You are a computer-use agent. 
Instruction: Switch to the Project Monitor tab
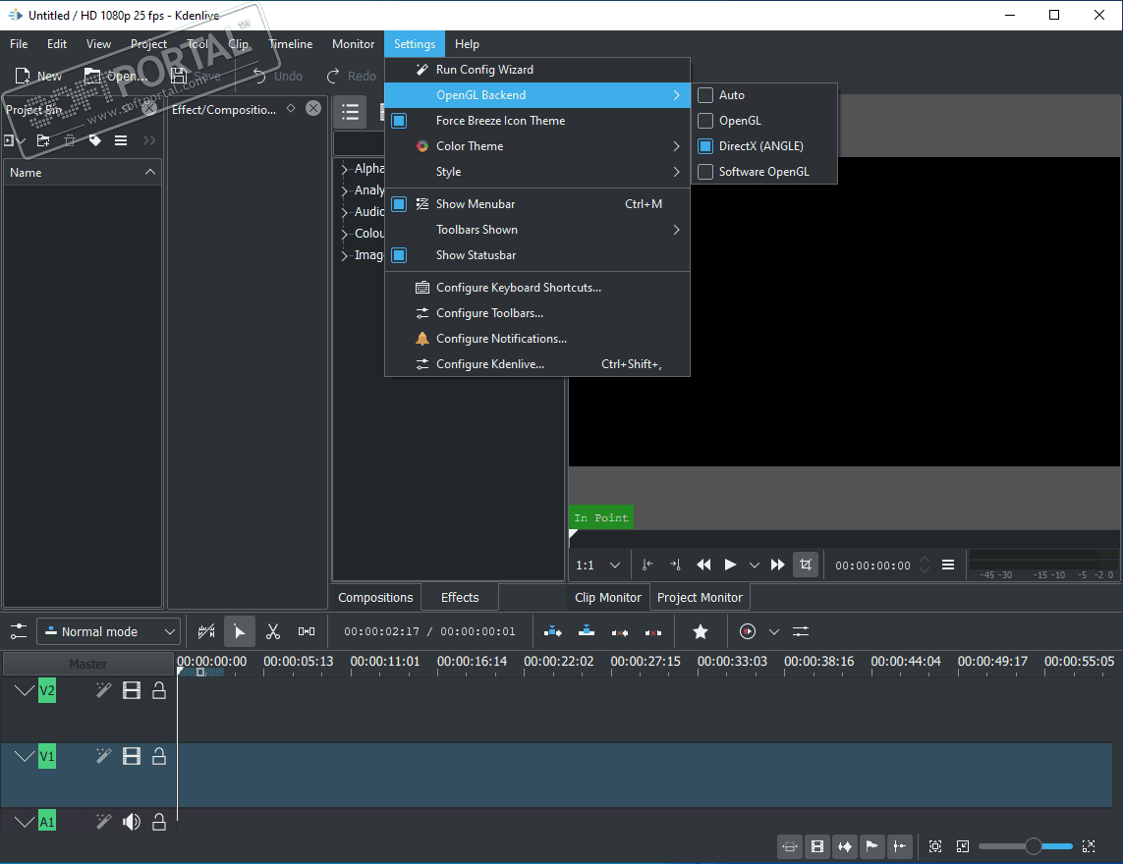point(700,597)
